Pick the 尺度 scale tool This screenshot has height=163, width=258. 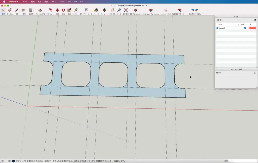[69, 10]
